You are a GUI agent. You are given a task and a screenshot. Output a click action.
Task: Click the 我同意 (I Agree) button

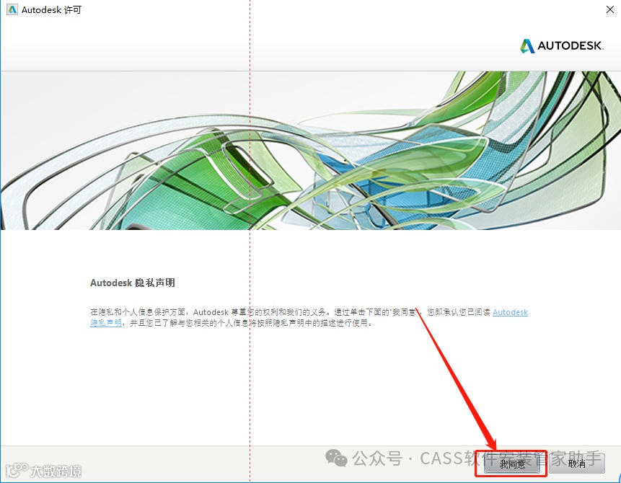[511, 464]
